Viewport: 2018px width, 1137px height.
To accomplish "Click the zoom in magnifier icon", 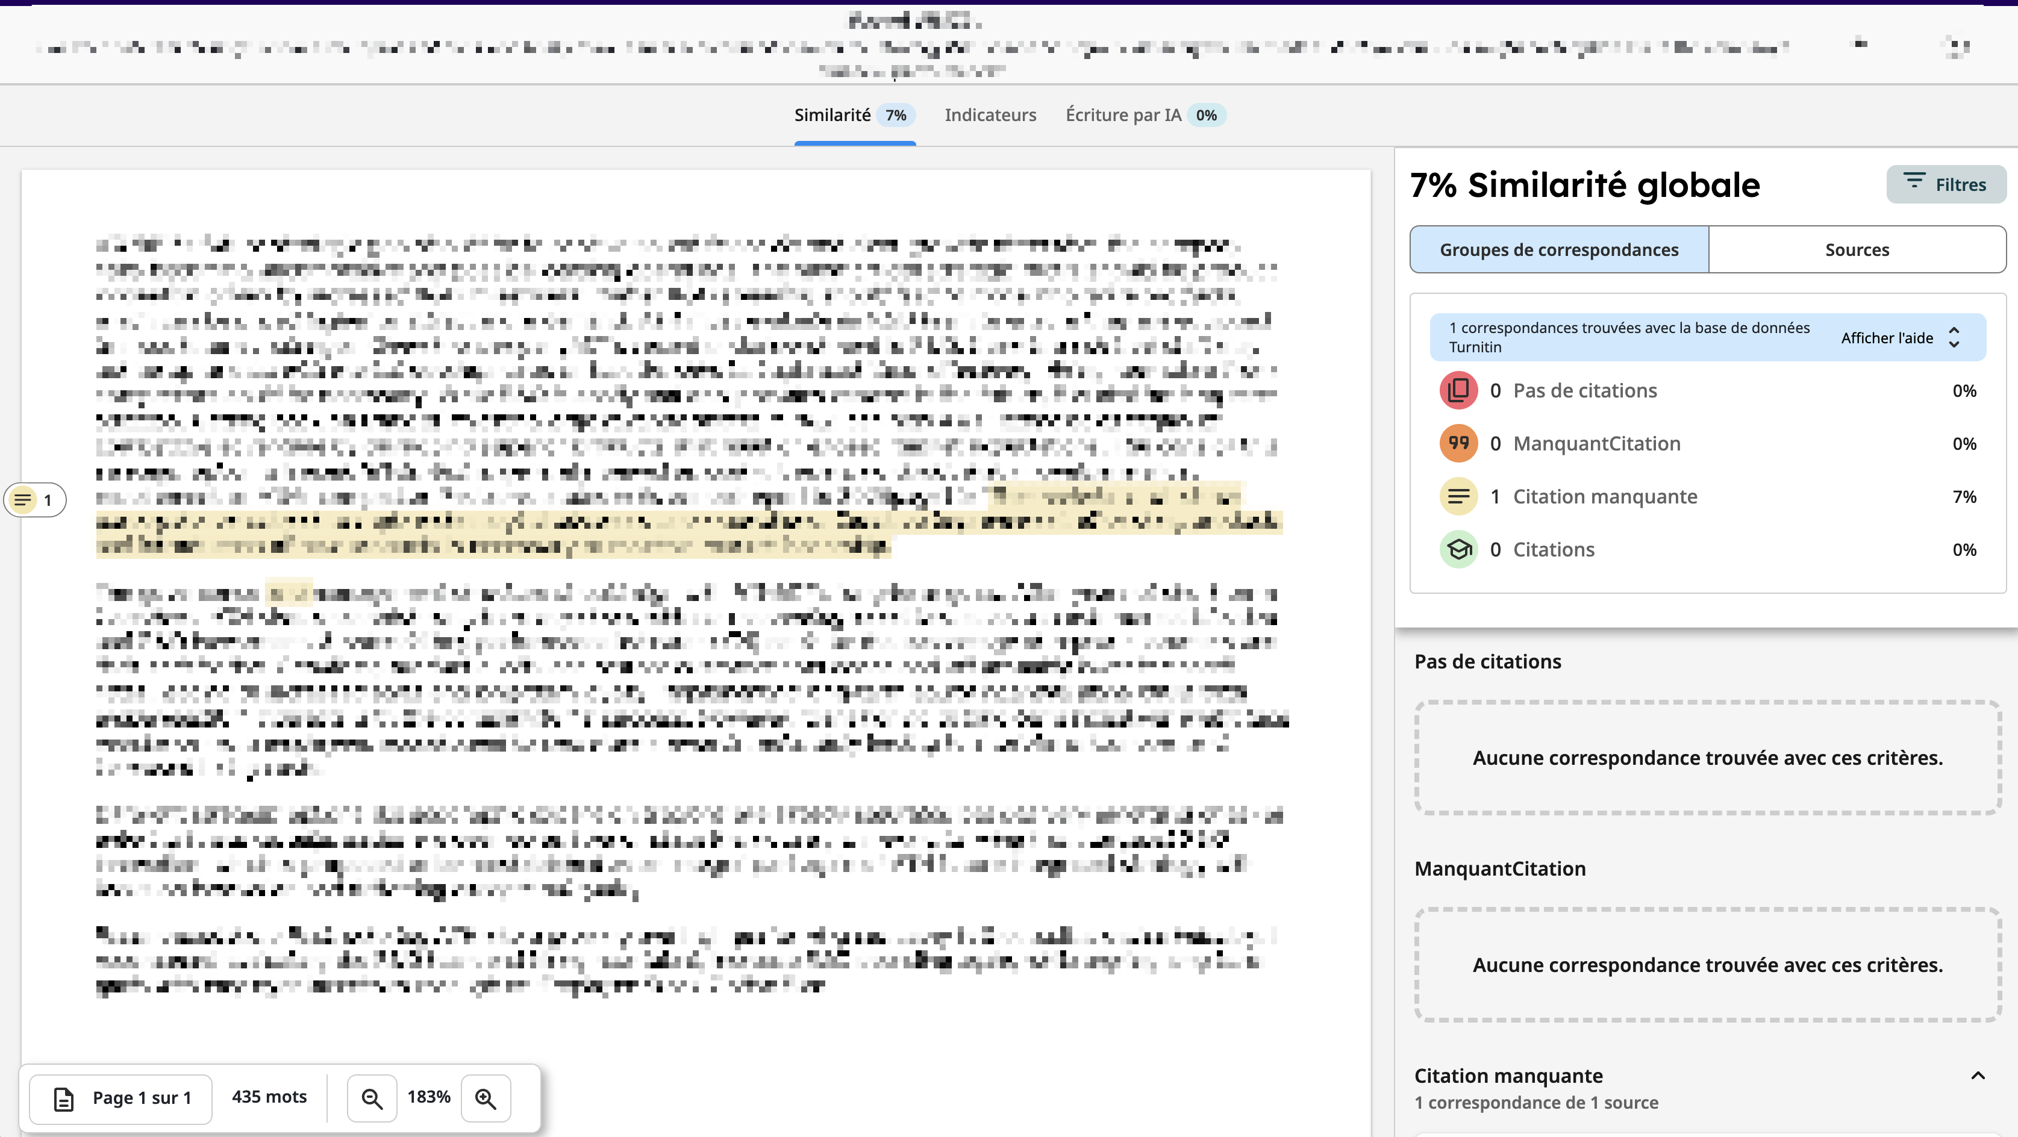I will click(x=486, y=1098).
